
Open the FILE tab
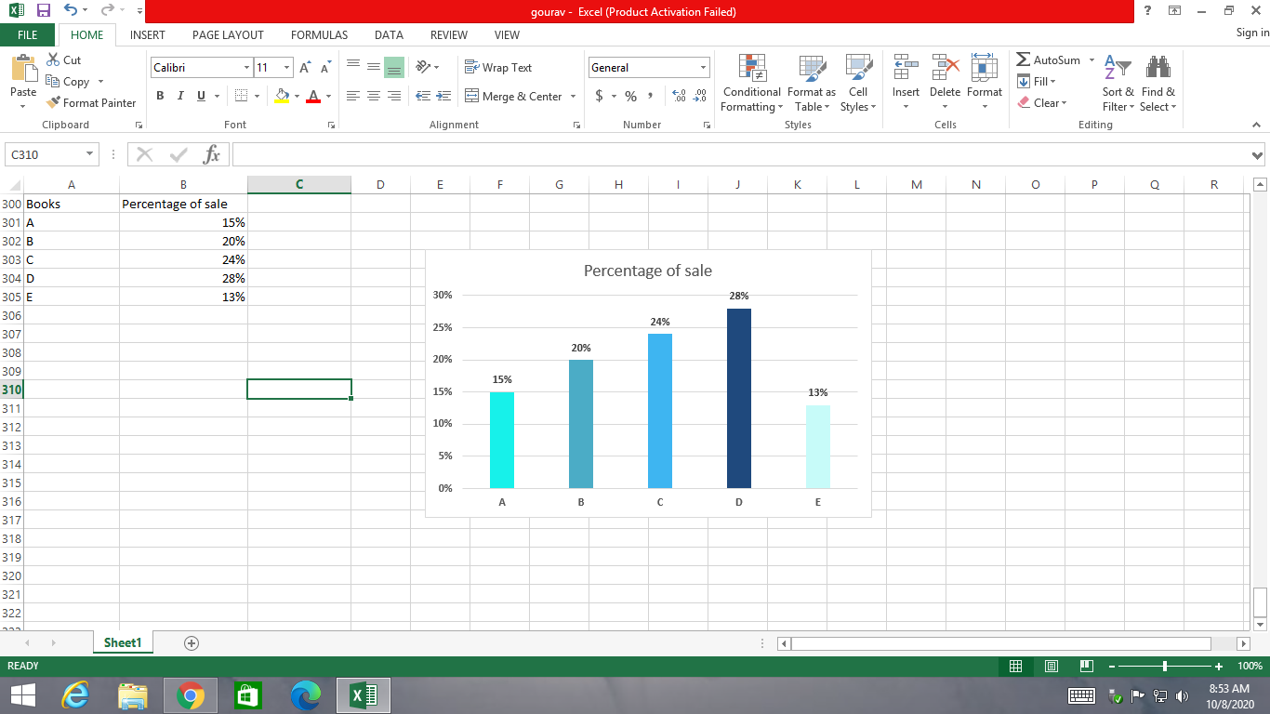tap(27, 34)
